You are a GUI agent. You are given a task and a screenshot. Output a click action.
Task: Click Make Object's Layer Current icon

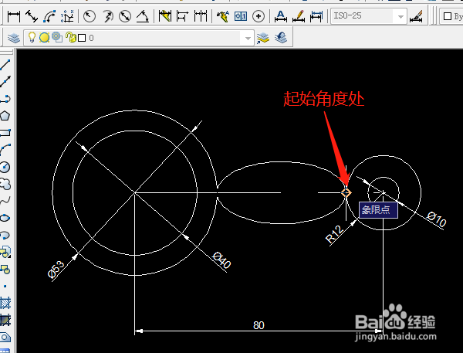tap(263, 38)
